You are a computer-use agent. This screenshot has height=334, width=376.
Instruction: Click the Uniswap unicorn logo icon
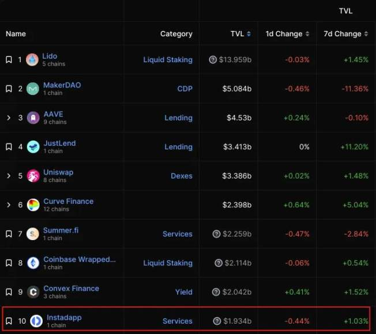(x=32, y=176)
